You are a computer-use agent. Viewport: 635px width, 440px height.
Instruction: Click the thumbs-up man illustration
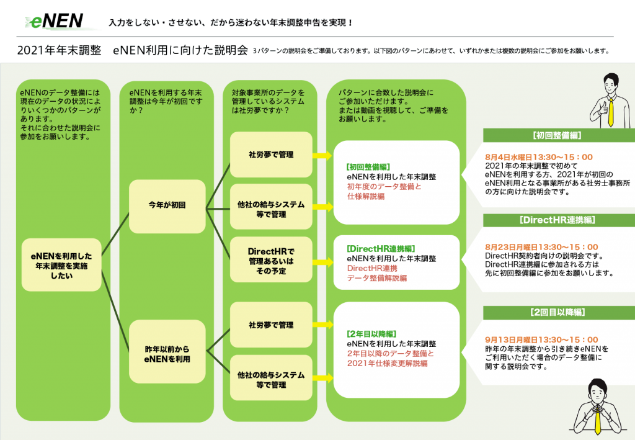(x=611, y=101)
